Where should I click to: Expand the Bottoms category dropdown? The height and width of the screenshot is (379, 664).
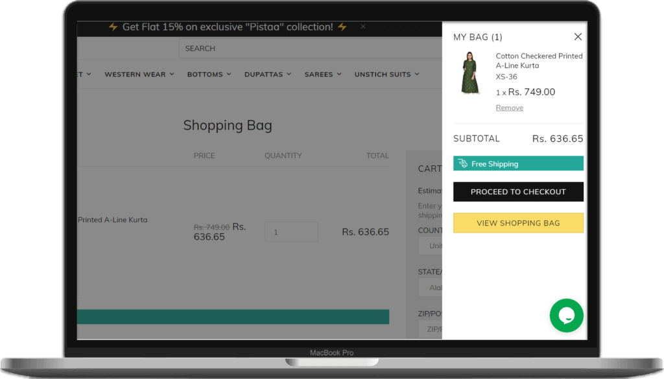209,75
